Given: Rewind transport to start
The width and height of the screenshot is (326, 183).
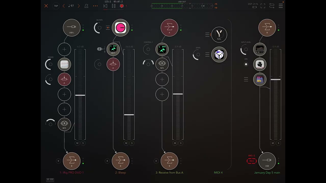Looking at the screenshot, I should click(x=105, y=6).
